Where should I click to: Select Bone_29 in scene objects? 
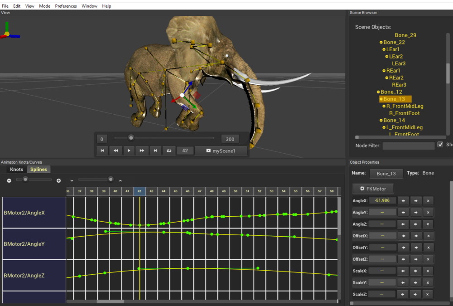(x=405, y=35)
